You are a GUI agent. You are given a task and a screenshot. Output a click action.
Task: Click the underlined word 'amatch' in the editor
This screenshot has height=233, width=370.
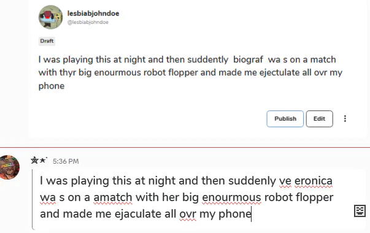(113, 197)
